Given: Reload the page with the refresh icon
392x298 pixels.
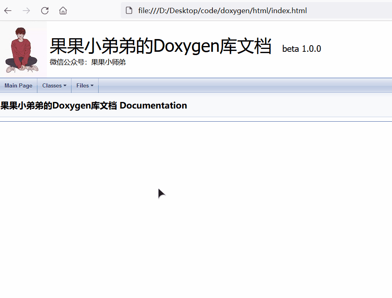Looking at the screenshot, I should [44, 11].
